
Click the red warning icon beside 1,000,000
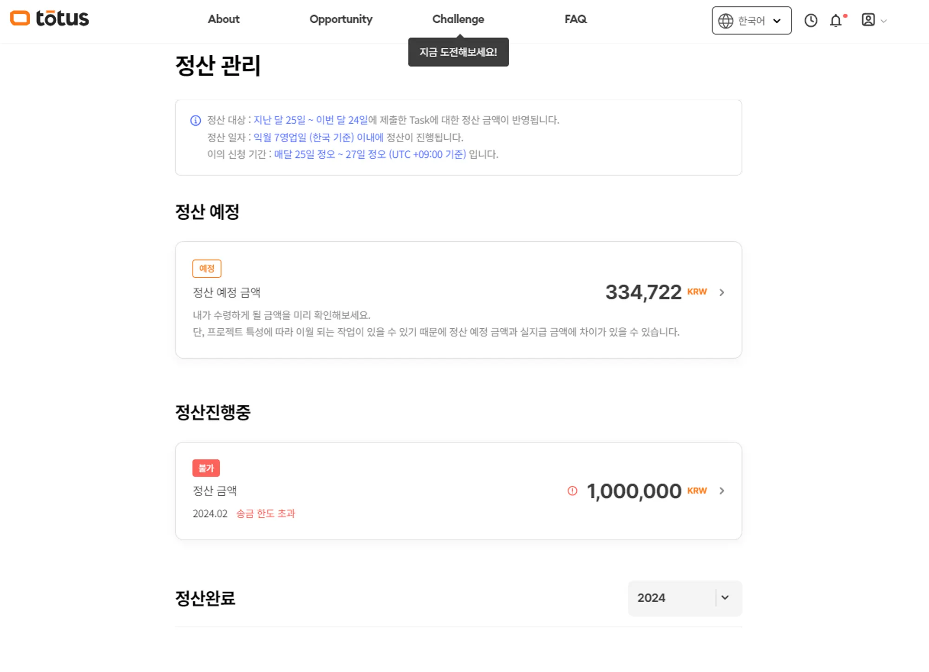point(572,491)
